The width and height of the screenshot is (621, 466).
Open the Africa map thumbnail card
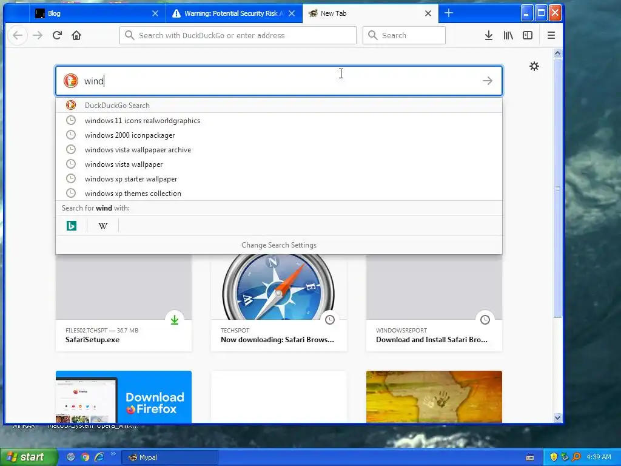[x=434, y=397]
